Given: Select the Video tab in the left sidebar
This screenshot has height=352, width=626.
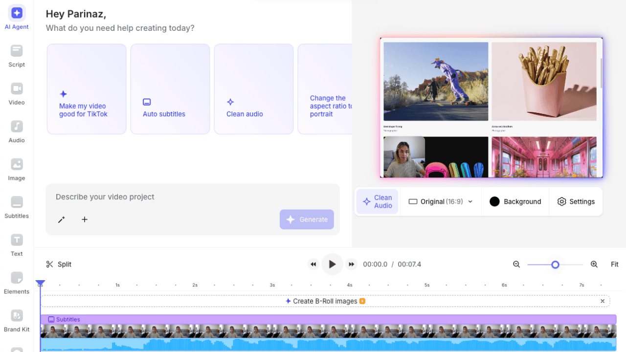Looking at the screenshot, I should click(x=16, y=94).
